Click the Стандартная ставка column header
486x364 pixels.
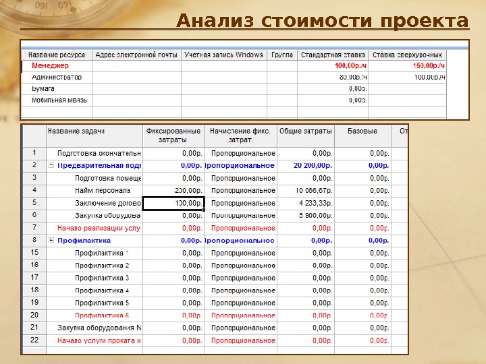333,55
